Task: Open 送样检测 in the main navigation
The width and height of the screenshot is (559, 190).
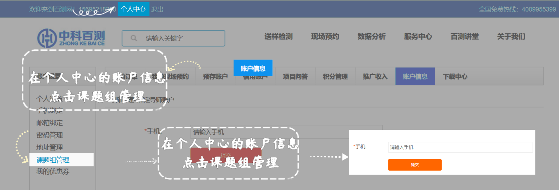Action: click(x=278, y=37)
